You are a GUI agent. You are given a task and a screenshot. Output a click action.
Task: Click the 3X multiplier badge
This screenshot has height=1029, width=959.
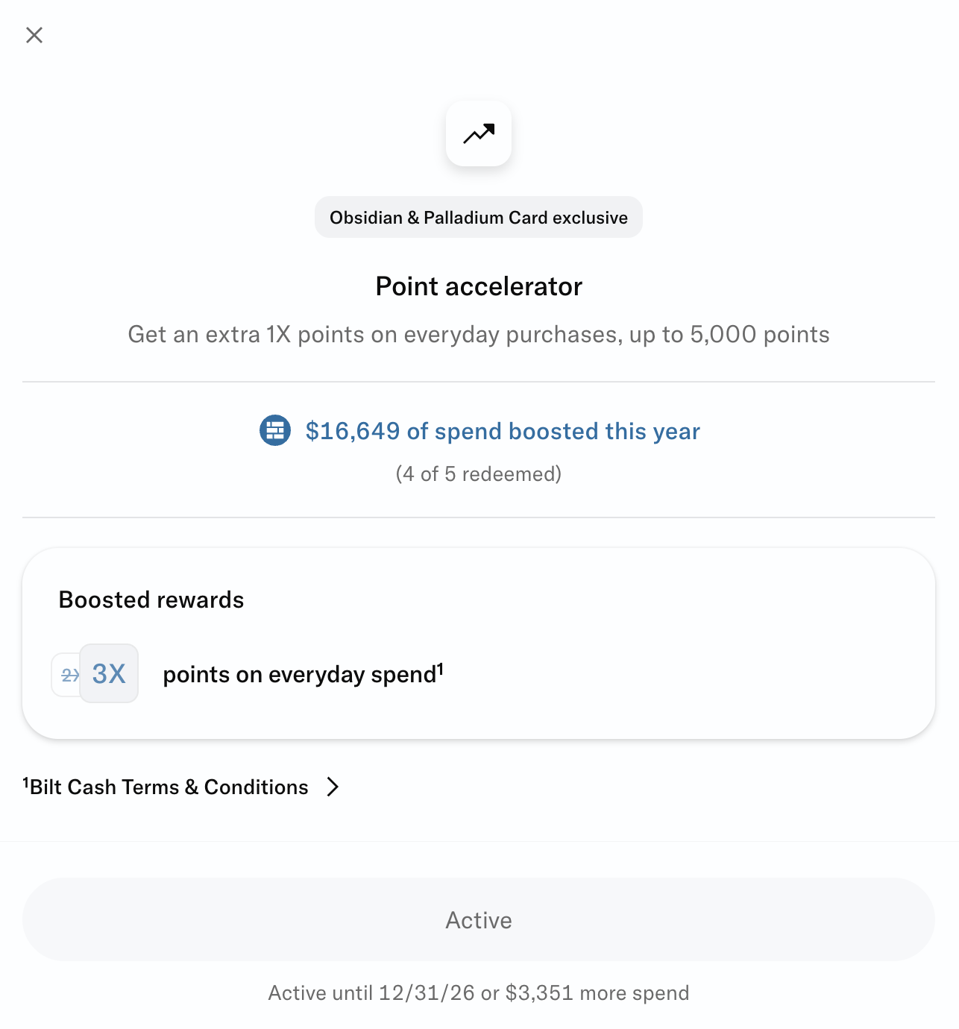pyautogui.click(x=109, y=673)
